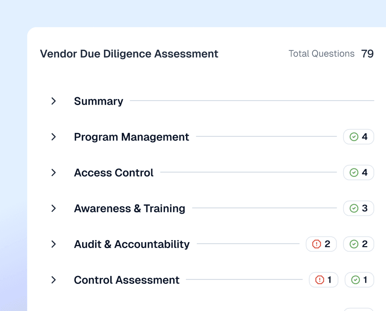Expand the Awareness & Training chevron
The width and height of the screenshot is (386, 311).
pyautogui.click(x=54, y=208)
